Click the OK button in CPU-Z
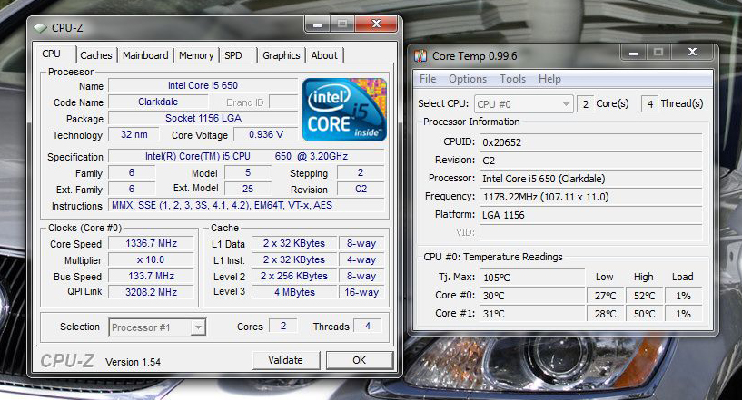The width and height of the screenshot is (742, 400). click(359, 360)
